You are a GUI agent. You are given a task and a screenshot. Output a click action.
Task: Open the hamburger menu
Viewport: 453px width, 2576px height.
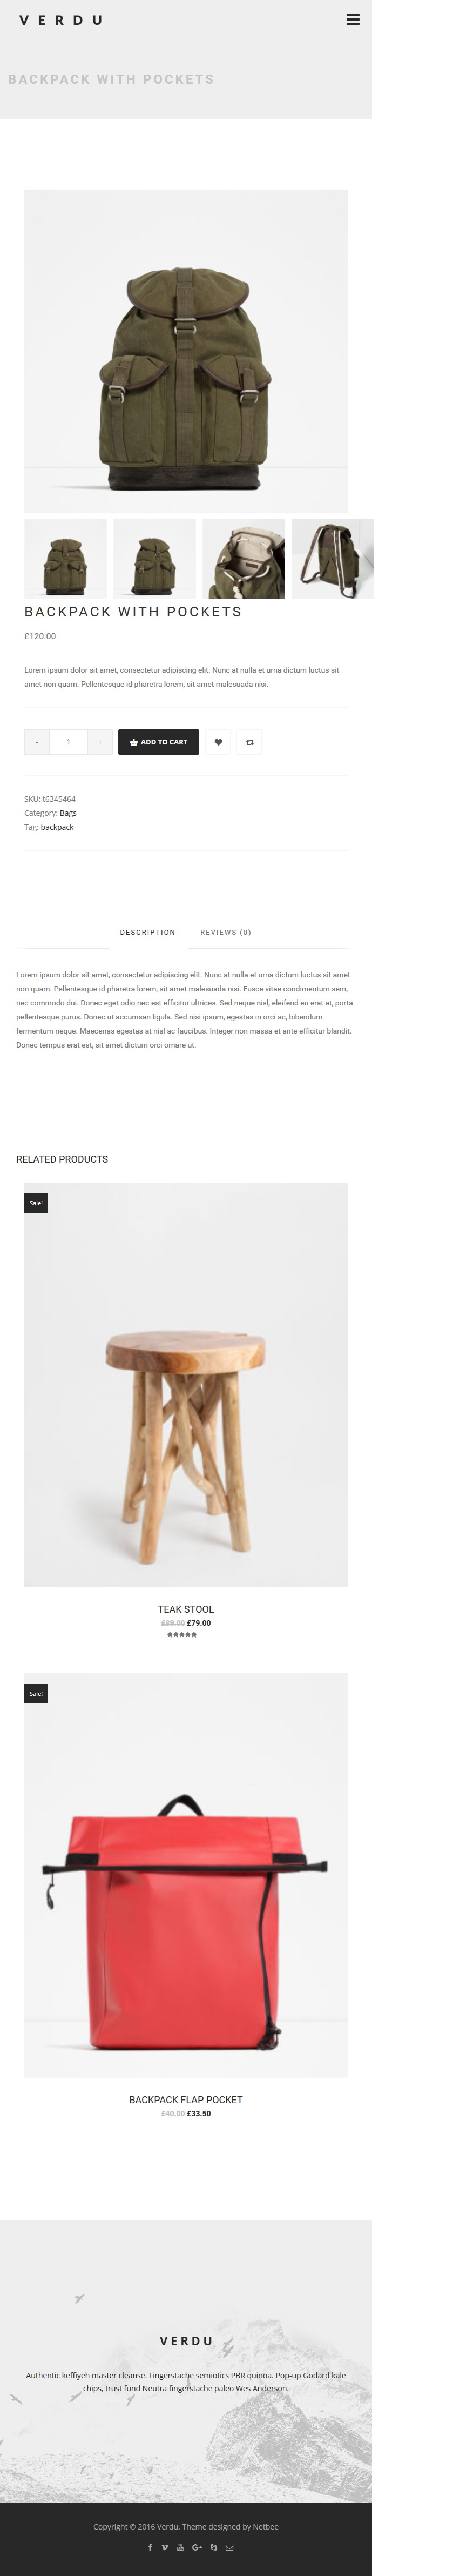coord(353,19)
